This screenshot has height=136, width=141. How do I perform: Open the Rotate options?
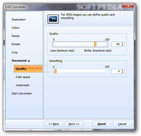(x=16, y=44)
